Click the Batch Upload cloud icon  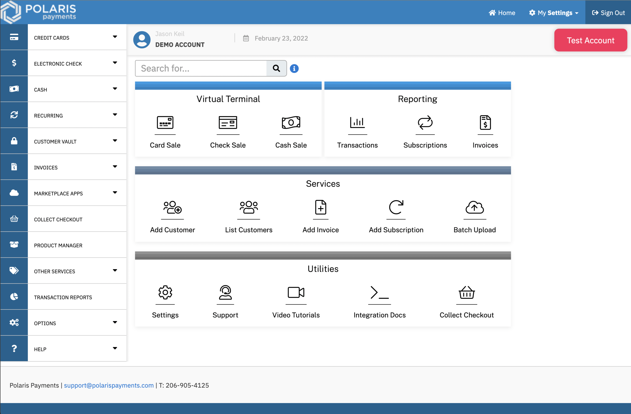[475, 207]
